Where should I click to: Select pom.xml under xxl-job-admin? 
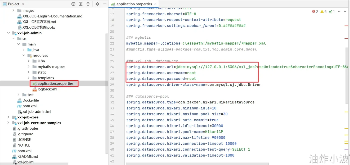(x=29, y=106)
